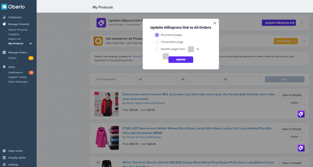Click purple tag icon on S~6XL jacket product
313x167 pixels.
(x=301, y=148)
